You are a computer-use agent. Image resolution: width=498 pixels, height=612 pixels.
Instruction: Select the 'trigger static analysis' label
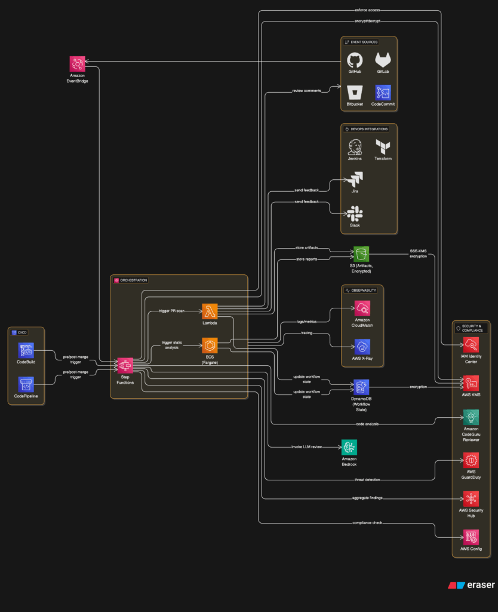[x=171, y=345]
